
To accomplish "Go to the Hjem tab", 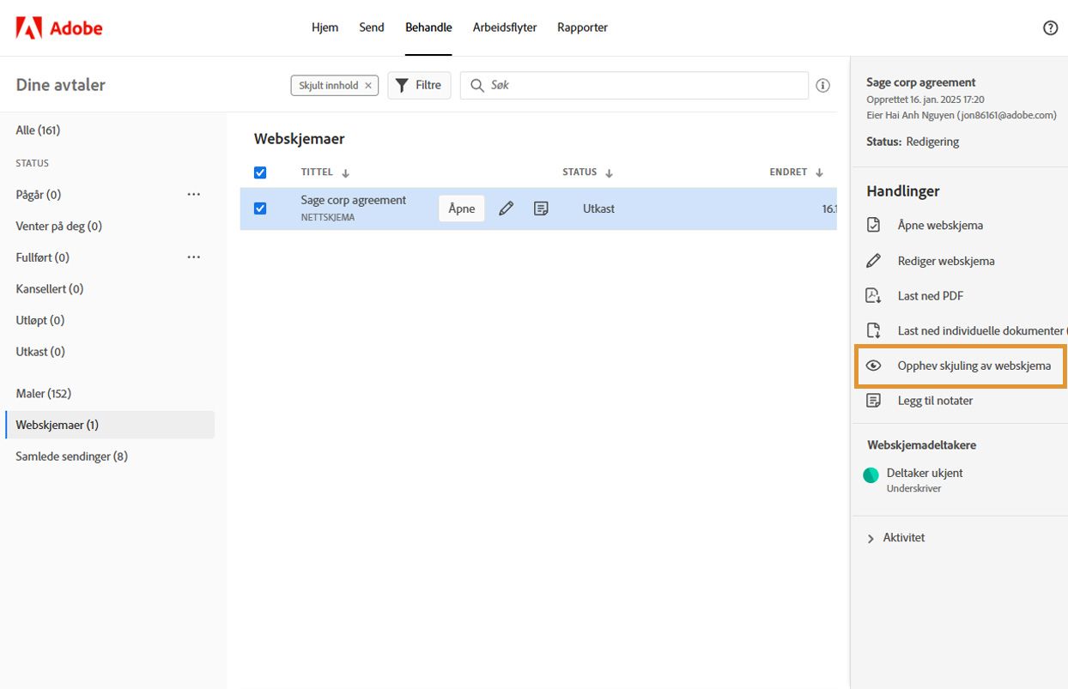I will [x=325, y=27].
